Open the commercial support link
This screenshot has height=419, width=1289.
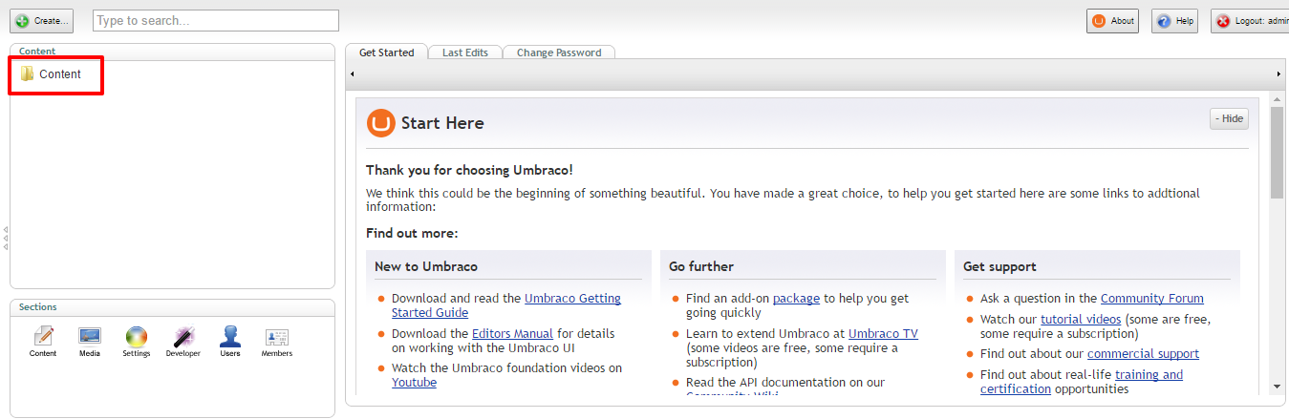pos(1143,354)
